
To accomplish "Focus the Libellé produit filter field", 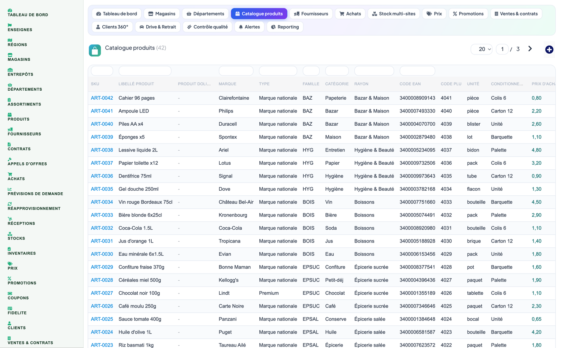I will [x=145, y=71].
